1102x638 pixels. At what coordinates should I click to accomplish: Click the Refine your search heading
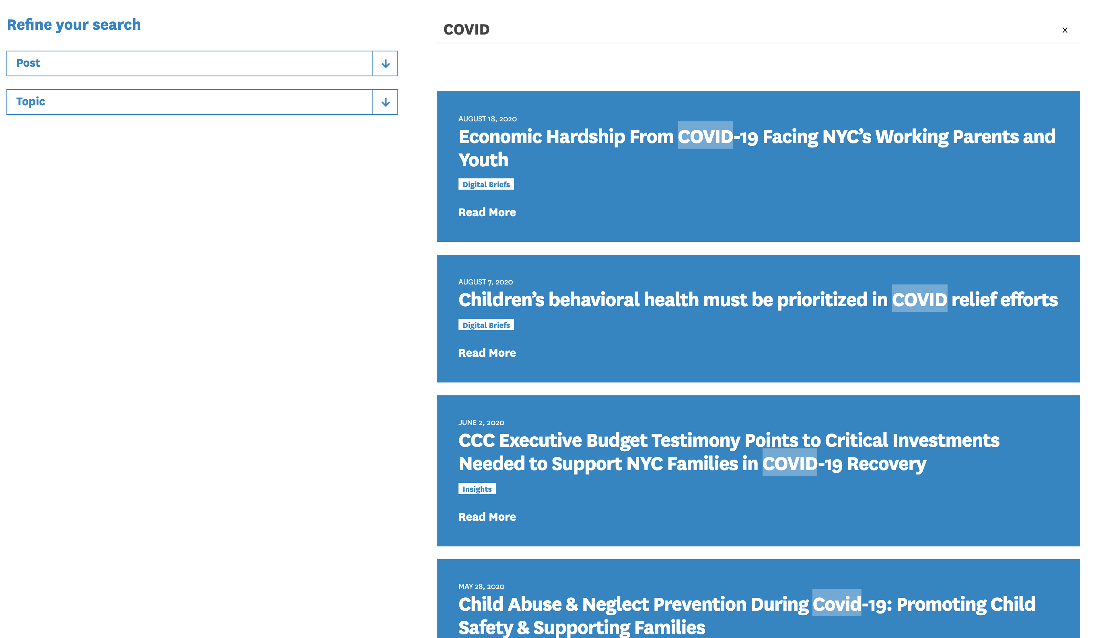coord(74,25)
